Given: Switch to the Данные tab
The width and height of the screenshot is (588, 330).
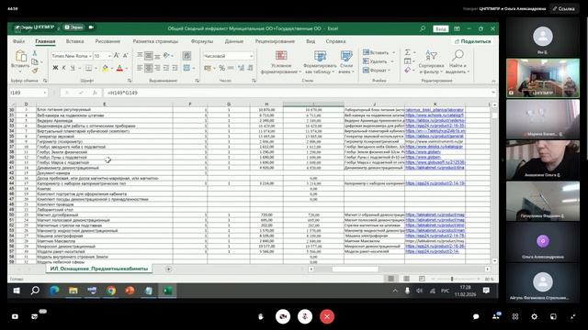Looking at the screenshot, I should (234, 41).
